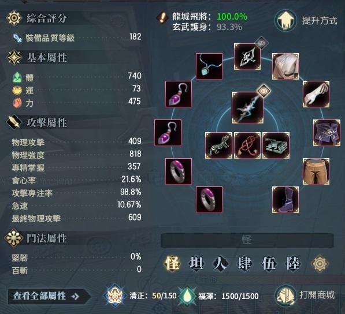Click the 怪 set name field

click(x=247, y=240)
